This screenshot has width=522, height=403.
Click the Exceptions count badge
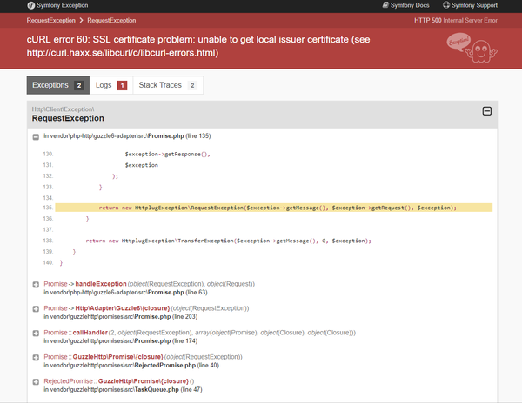coord(79,86)
